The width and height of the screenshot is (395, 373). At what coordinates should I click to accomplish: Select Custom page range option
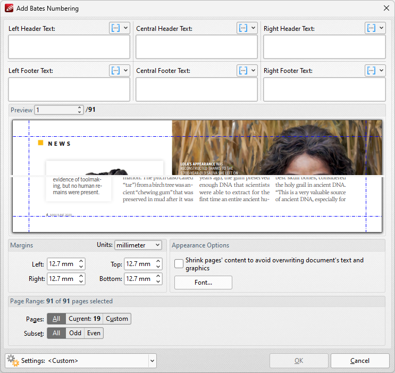tap(117, 319)
